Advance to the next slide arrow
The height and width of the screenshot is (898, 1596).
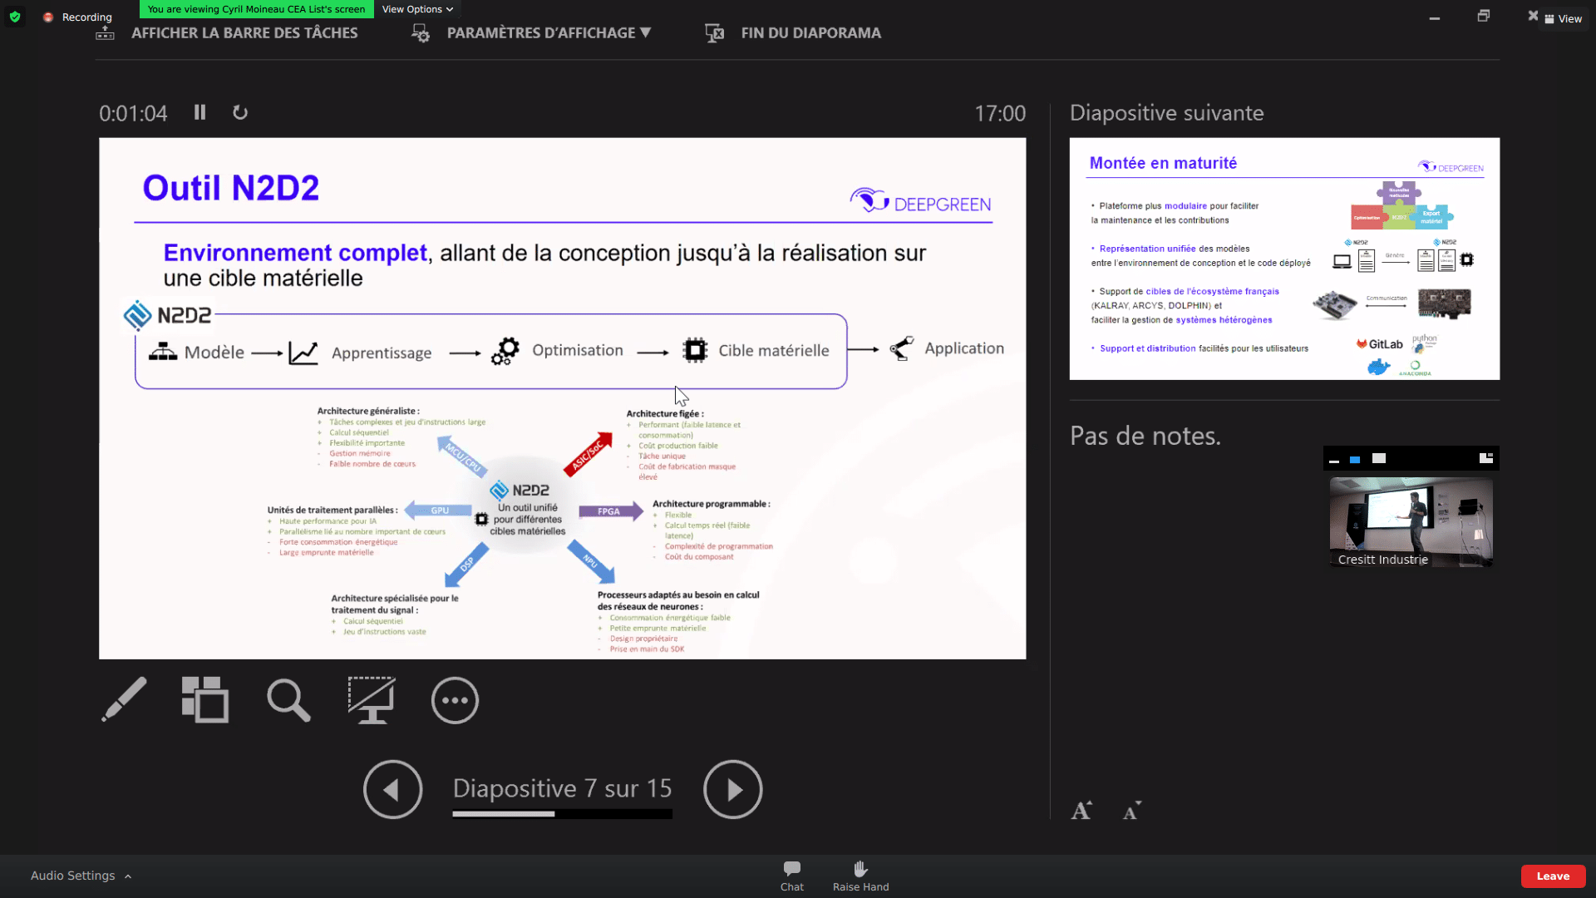click(x=732, y=789)
